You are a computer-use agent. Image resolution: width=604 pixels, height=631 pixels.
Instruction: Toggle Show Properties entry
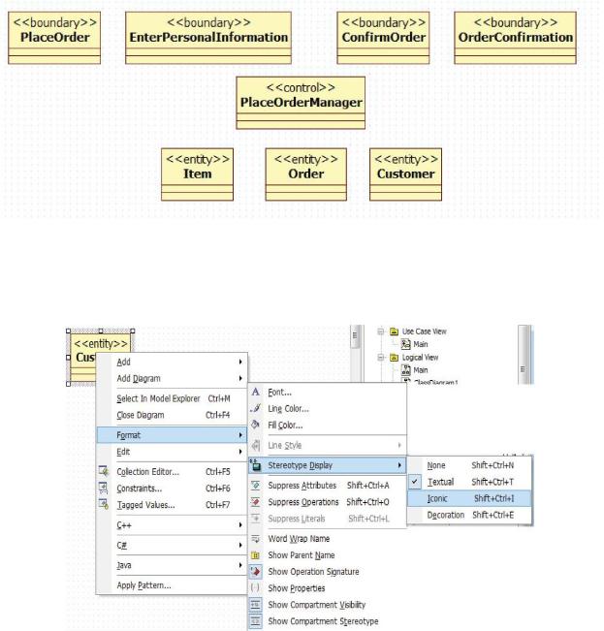327,588
